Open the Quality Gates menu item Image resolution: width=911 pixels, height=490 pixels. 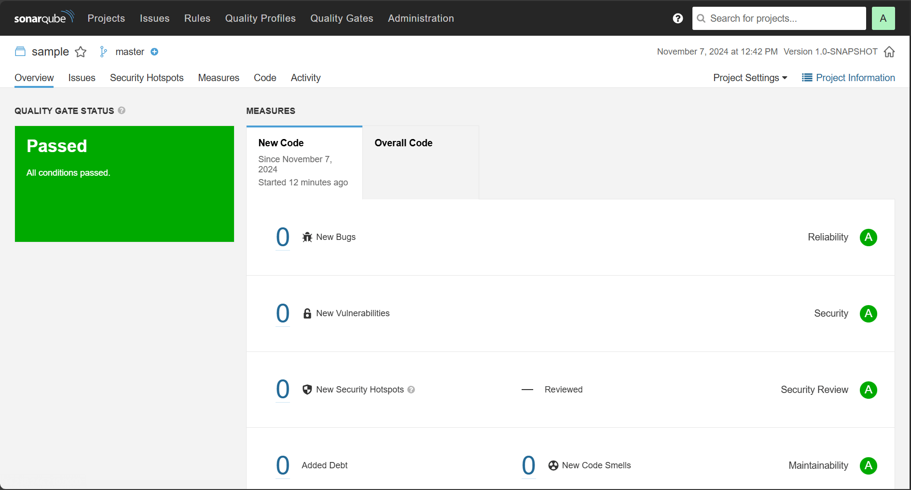[x=342, y=18]
